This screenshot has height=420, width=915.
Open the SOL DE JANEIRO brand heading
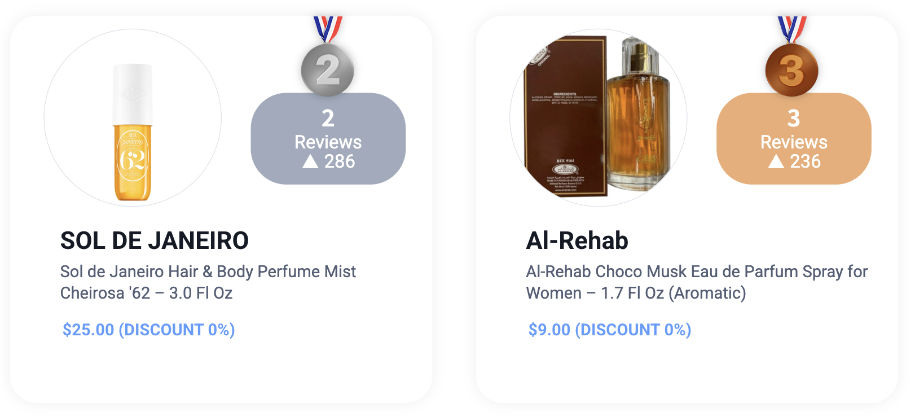coord(155,241)
